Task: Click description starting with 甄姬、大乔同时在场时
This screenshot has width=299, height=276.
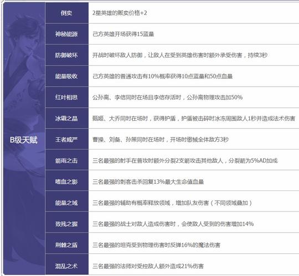Action: pos(194,119)
